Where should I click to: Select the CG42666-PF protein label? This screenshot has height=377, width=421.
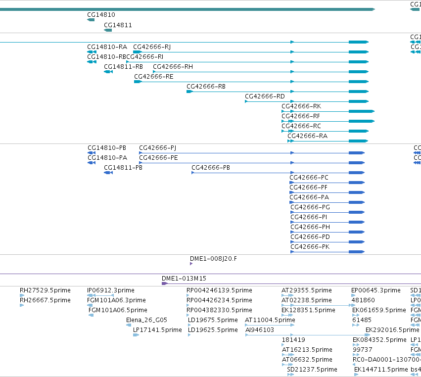pyautogui.click(x=309, y=188)
